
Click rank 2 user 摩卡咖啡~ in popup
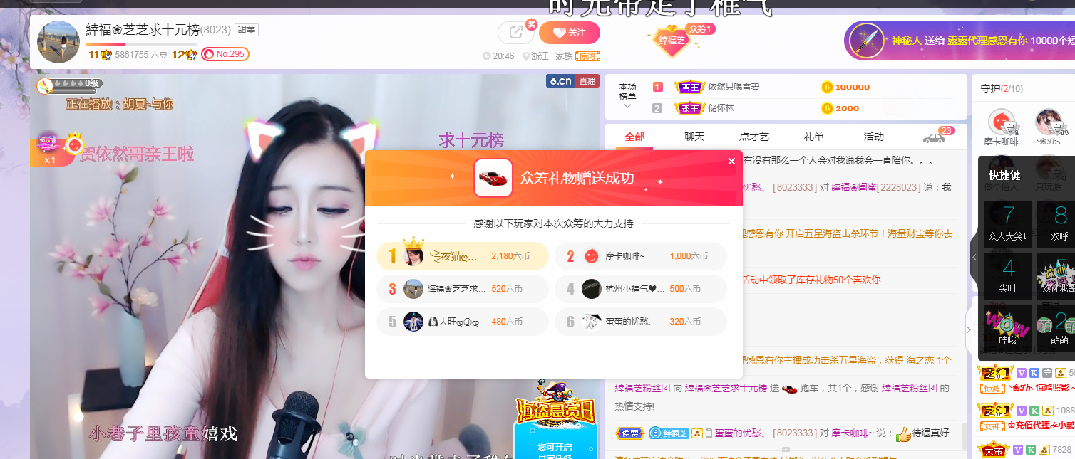(641, 256)
